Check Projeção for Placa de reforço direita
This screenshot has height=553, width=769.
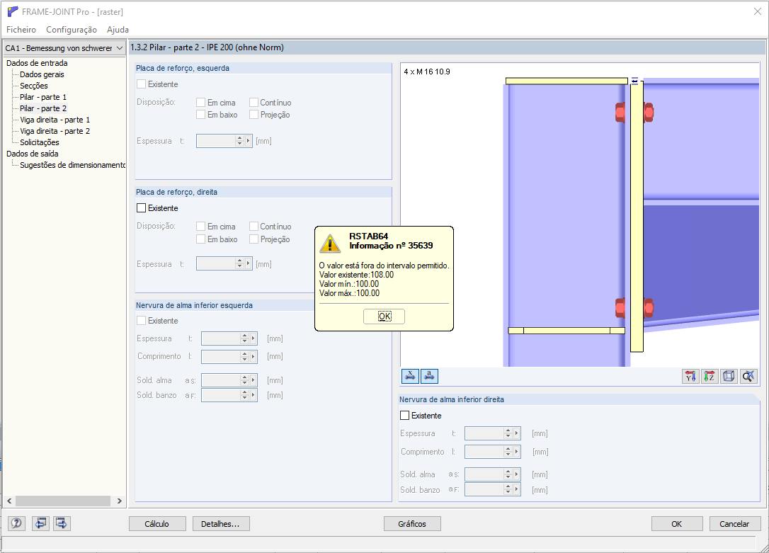pyautogui.click(x=254, y=239)
